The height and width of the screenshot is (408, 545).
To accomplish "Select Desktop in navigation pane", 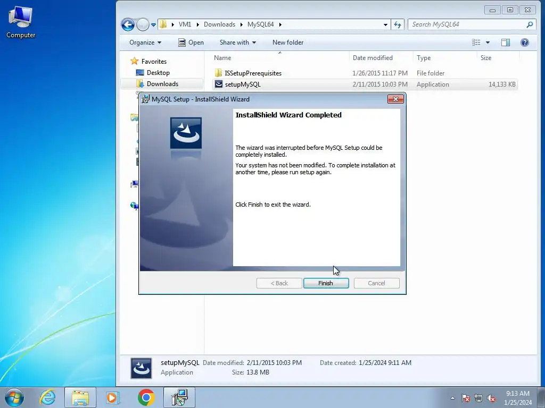I will click(158, 72).
